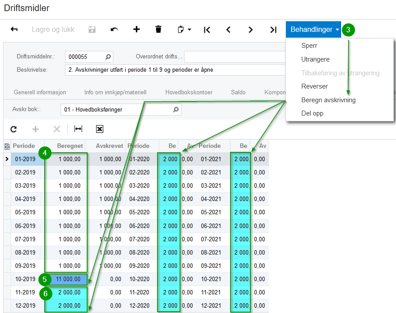
Task: Switch to the Hovedbokskontoer tab
Action: coord(189,92)
